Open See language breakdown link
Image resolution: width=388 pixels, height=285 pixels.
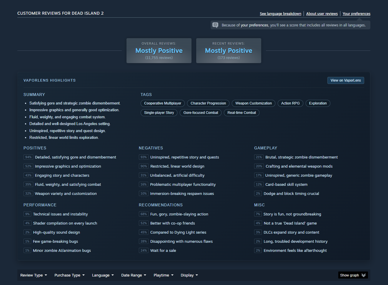click(x=280, y=14)
